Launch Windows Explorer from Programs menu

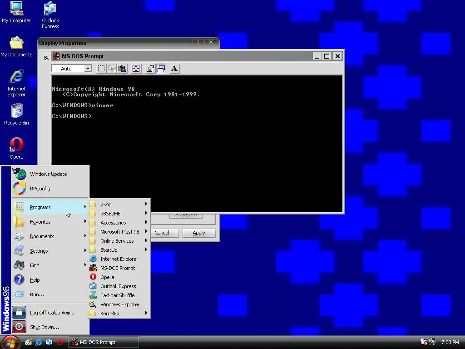(x=119, y=304)
